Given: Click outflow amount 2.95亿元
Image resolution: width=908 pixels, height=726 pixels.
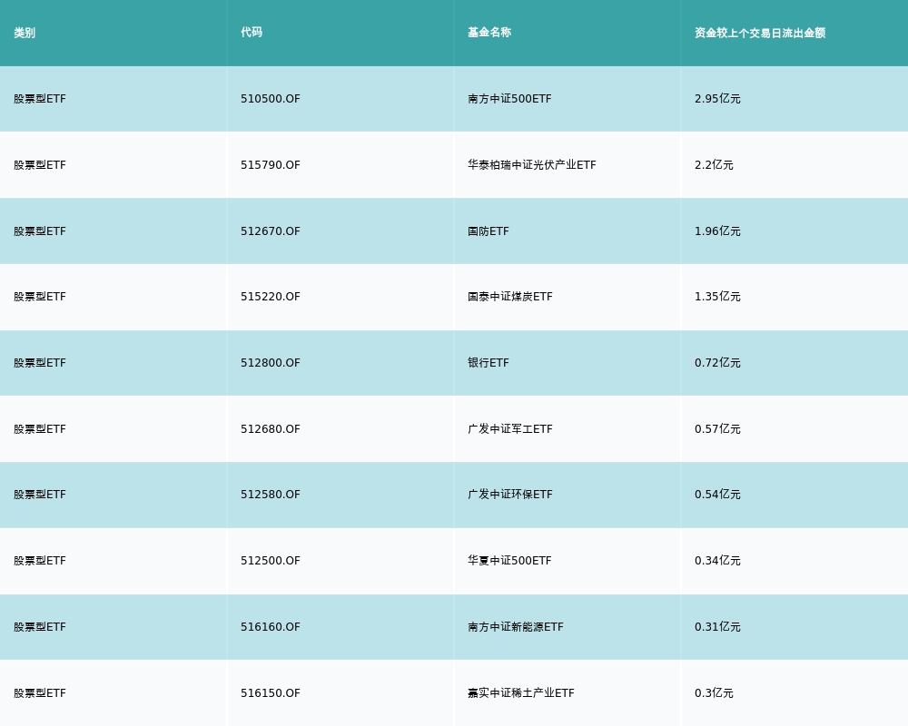Looking at the screenshot, I should click(717, 99).
